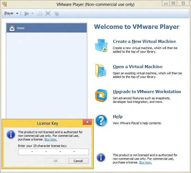Click the Enter Full Screen toolbar icon
191x173 pixels.
click(x=48, y=13)
